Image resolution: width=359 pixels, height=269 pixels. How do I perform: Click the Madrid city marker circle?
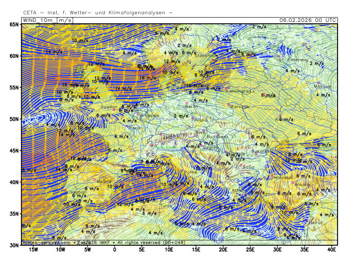95,180
